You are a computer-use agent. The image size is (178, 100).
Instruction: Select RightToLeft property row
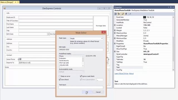[x=143, y=46]
